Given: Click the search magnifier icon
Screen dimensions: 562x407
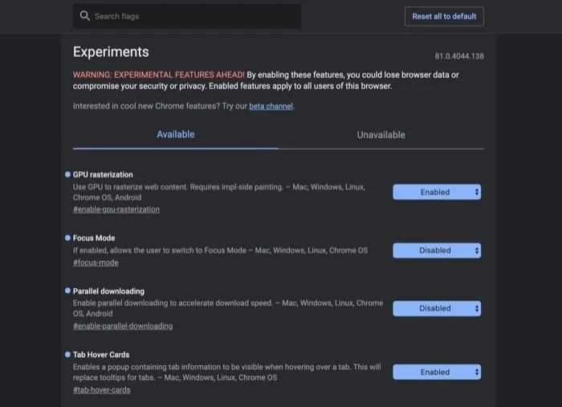Looking at the screenshot, I should coord(85,16).
